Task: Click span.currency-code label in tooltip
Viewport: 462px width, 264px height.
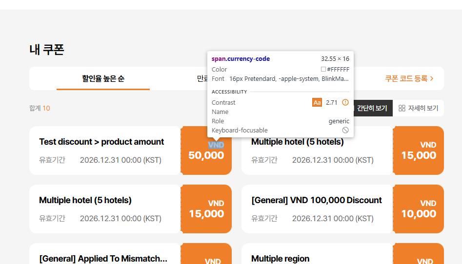Action: tap(241, 58)
